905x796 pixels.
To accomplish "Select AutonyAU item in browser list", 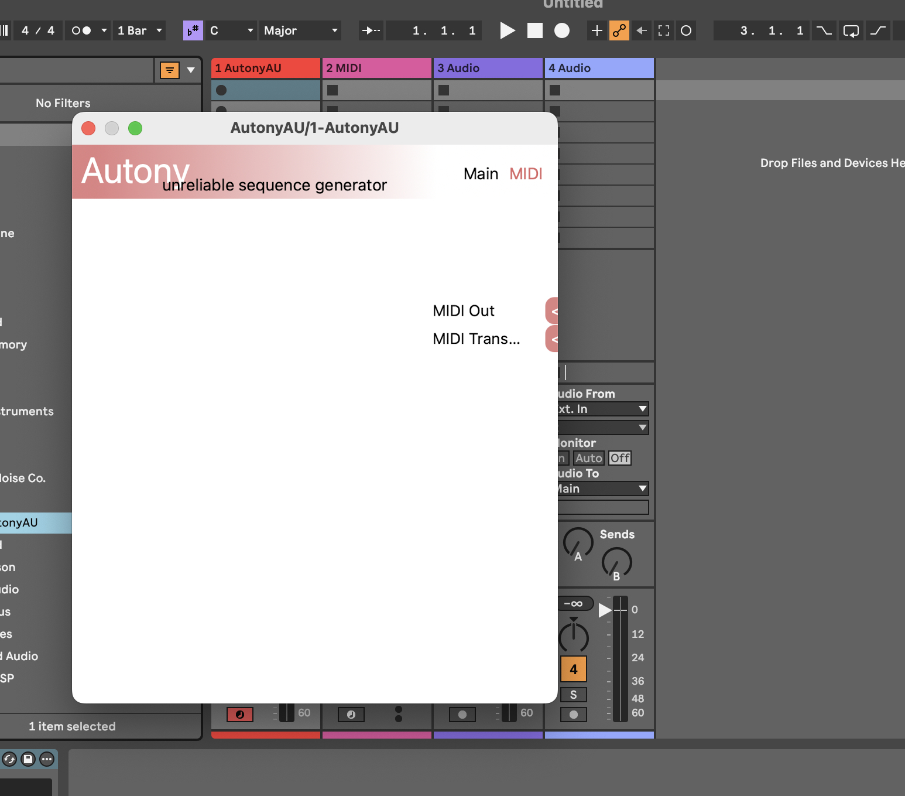I will [36, 523].
